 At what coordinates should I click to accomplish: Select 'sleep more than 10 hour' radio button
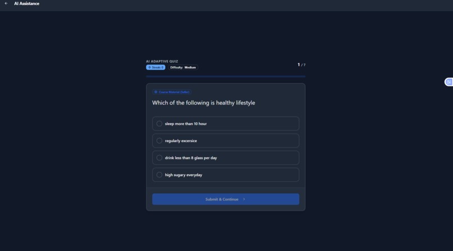click(159, 124)
